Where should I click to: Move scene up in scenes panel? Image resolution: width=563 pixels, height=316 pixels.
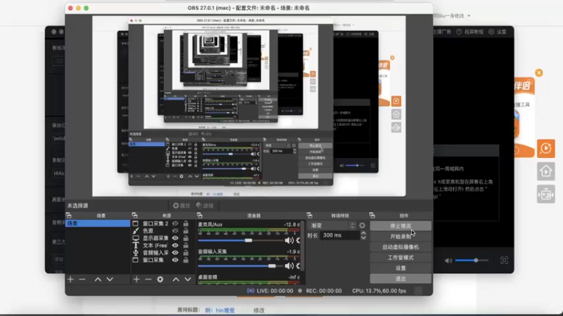click(x=98, y=279)
